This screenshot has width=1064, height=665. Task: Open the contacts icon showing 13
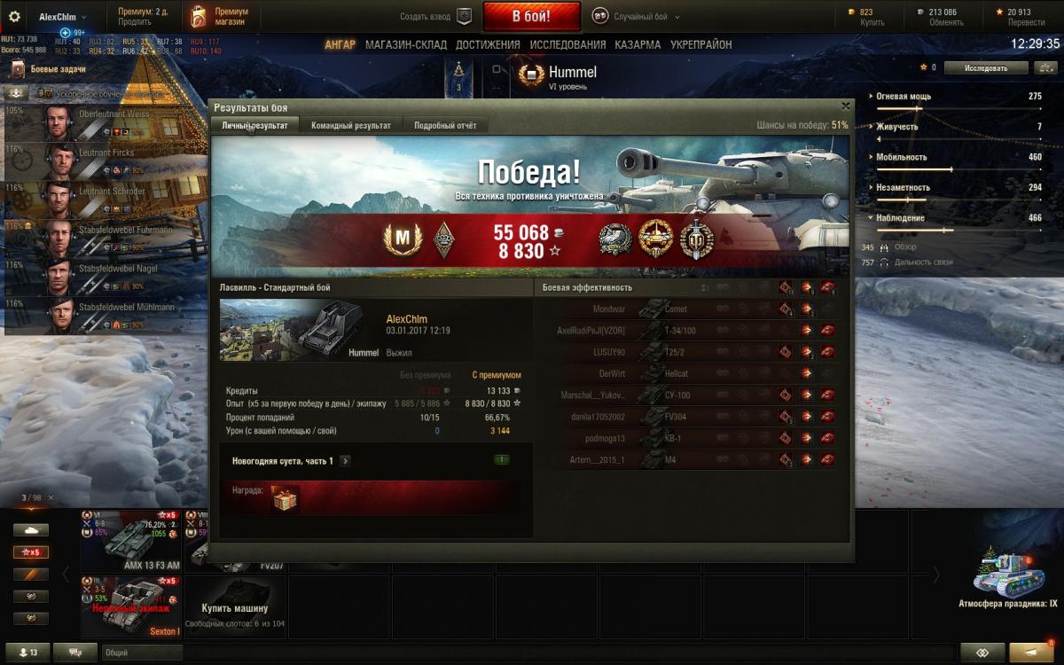tap(28, 653)
